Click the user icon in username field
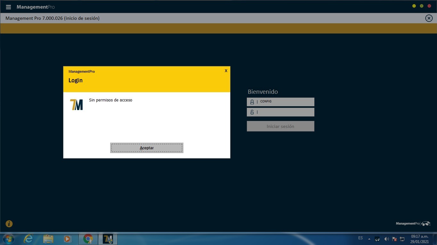 click(x=252, y=102)
